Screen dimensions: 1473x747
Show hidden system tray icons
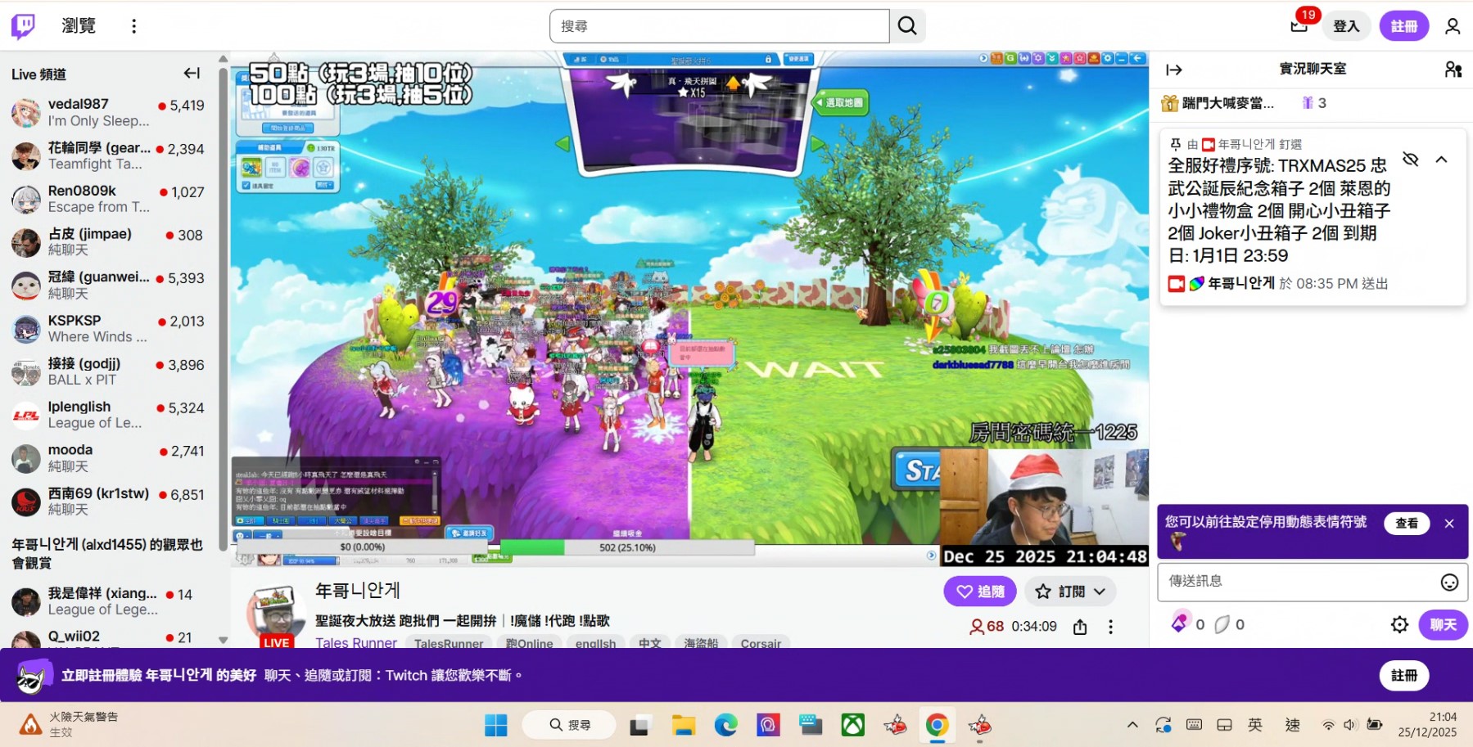pyautogui.click(x=1132, y=725)
